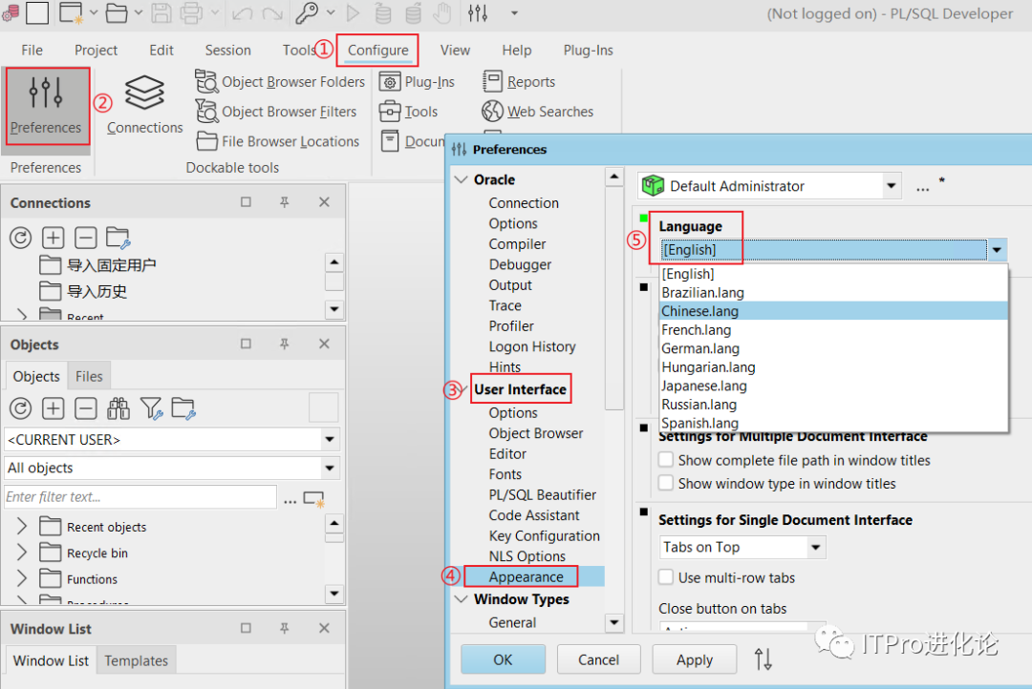This screenshot has height=689, width=1032.
Task: Click the logon key icon
Action: click(x=307, y=12)
